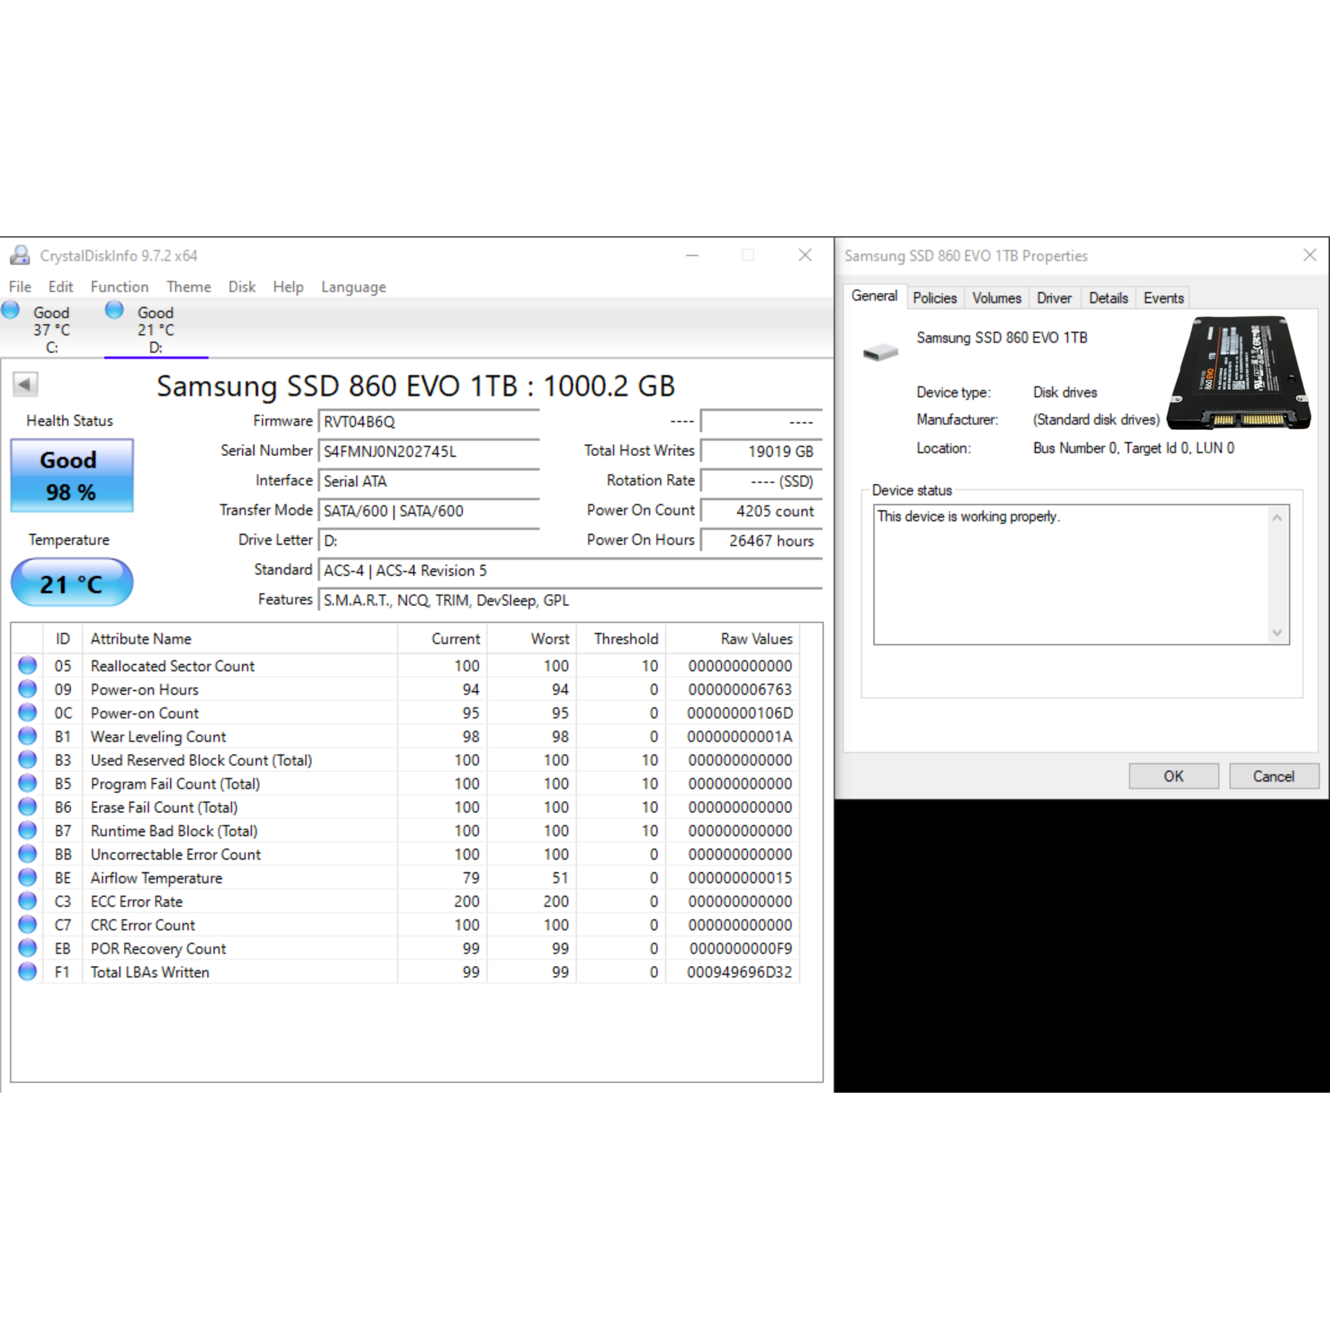This screenshot has width=1330, height=1329.
Task: Click the Serial Number field
Action: point(429,452)
